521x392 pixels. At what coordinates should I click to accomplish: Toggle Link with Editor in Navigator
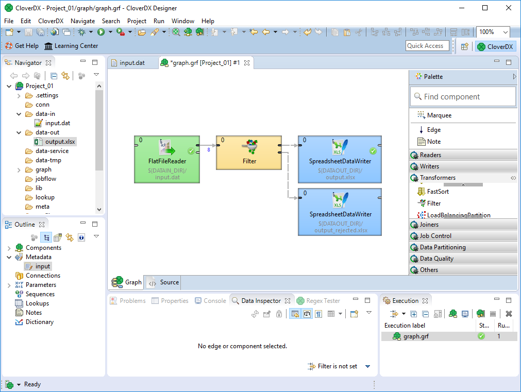[65, 76]
